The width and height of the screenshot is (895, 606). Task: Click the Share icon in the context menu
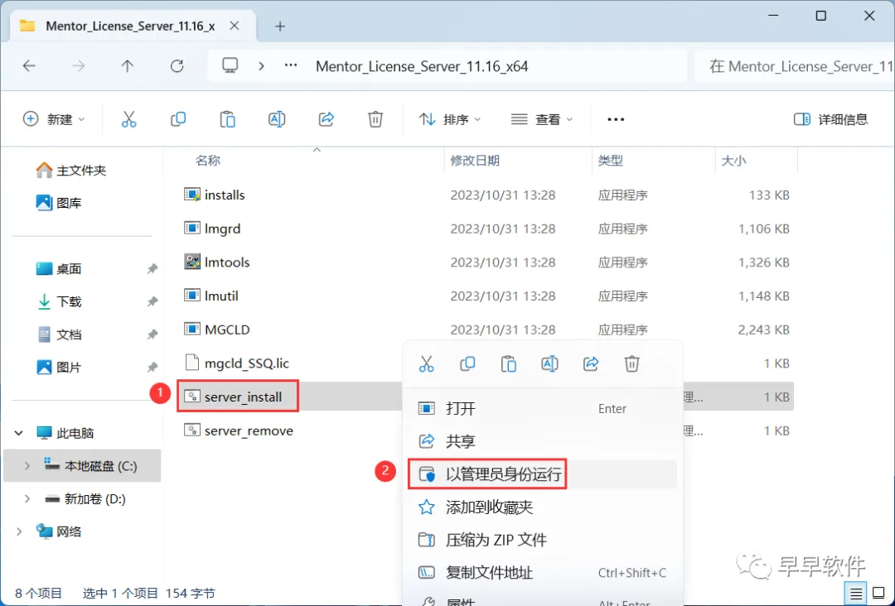591,363
